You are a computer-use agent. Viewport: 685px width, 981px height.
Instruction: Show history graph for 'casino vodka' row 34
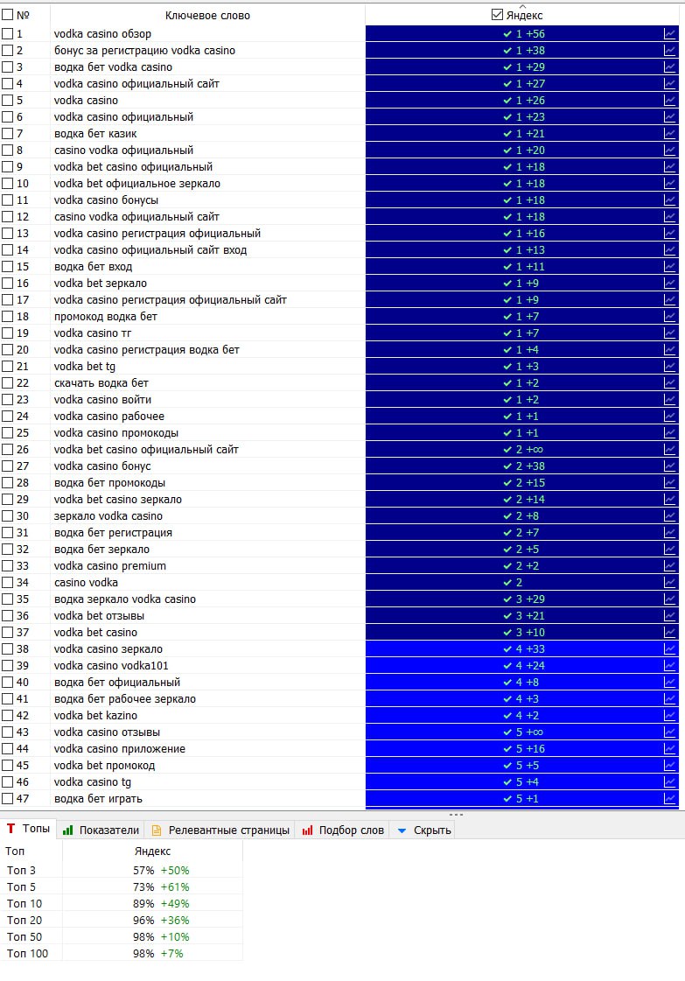669,583
